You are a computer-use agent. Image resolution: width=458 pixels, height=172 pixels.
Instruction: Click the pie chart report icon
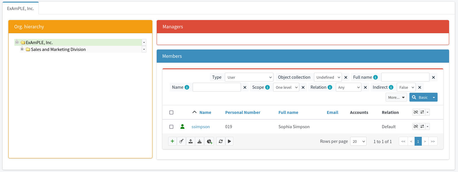click(209, 141)
